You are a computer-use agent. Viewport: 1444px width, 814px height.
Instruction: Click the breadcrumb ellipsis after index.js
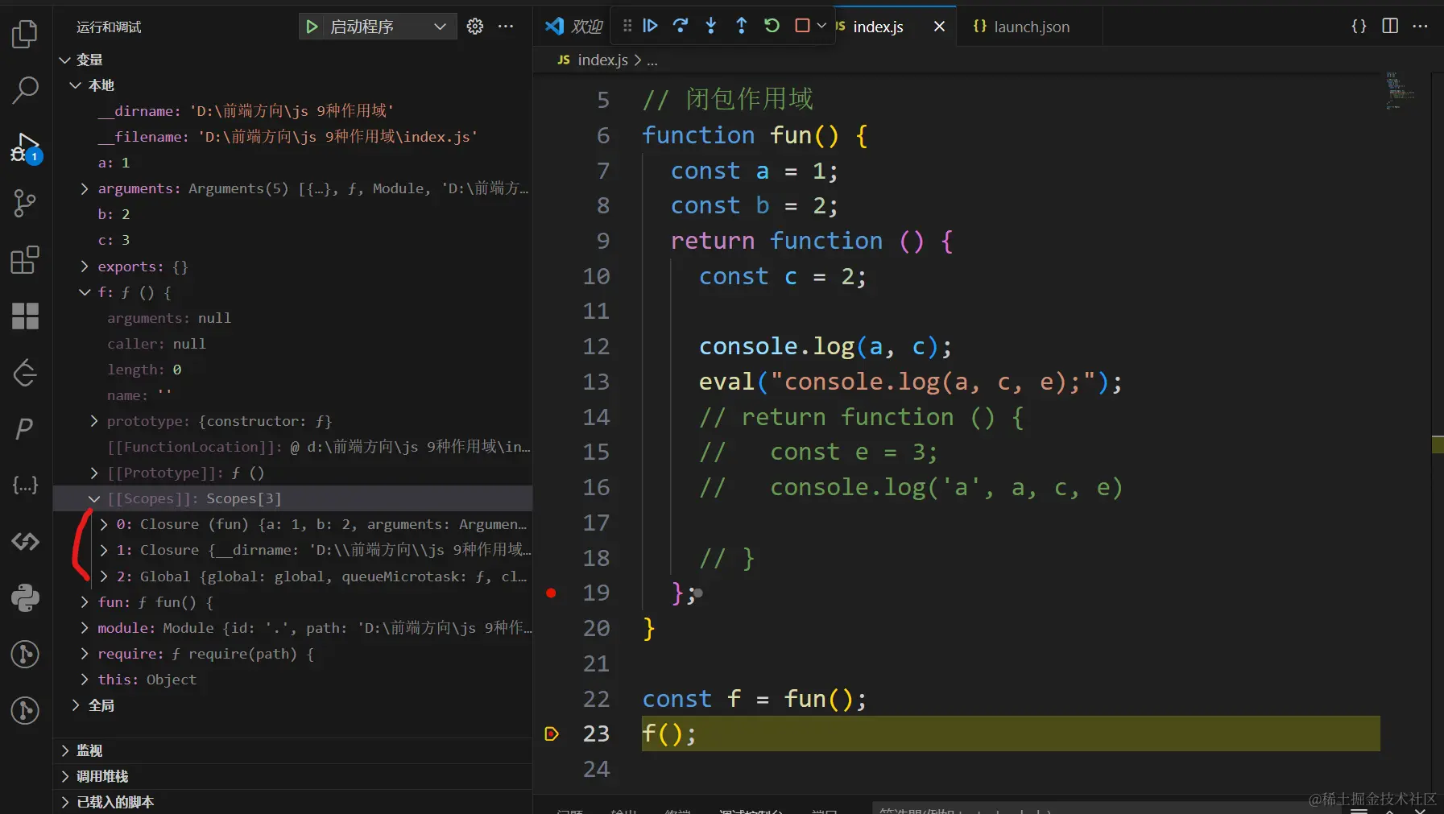652,60
